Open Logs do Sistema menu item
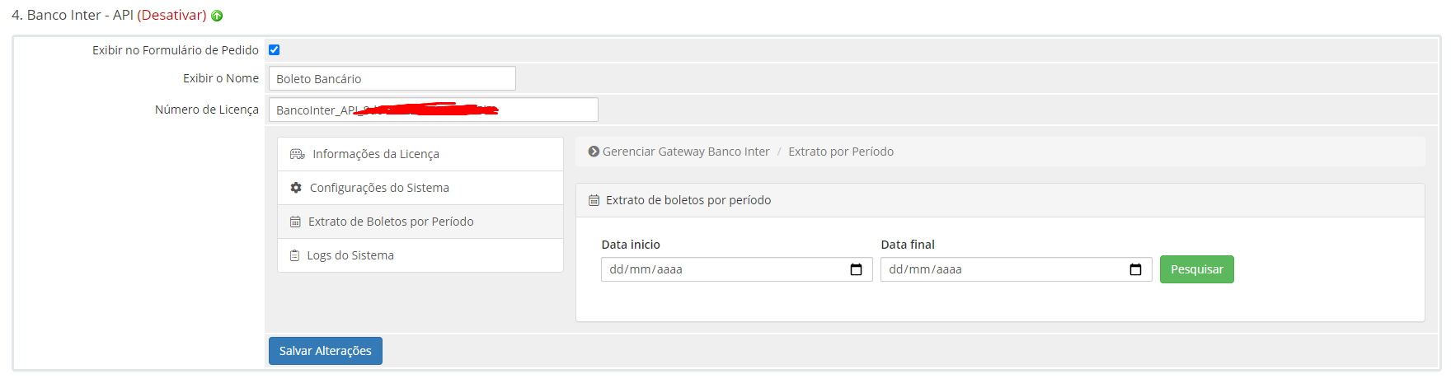The height and width of the screenshot is (383, 1451). (420, 255)
